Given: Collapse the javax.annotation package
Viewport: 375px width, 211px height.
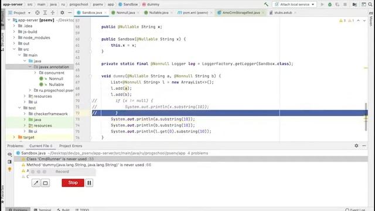Looking at the screenshot, I should click(x=30, y=67).
